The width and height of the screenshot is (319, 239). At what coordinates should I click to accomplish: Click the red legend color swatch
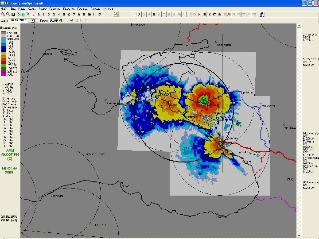tap(4, 62)
